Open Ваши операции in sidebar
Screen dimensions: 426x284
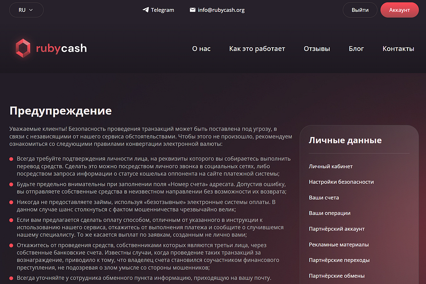click(x=330, y=213)
